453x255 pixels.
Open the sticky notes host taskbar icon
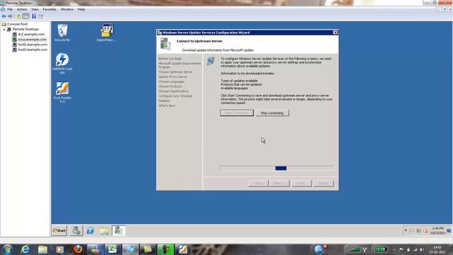pyautogui.click(x=148, y=249)
